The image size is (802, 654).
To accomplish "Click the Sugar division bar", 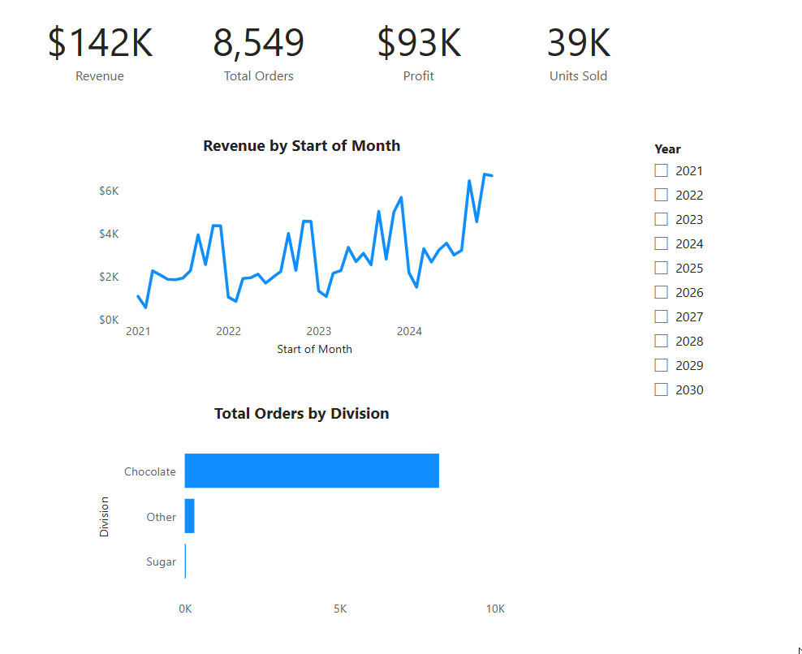I will tap(185, 561).
